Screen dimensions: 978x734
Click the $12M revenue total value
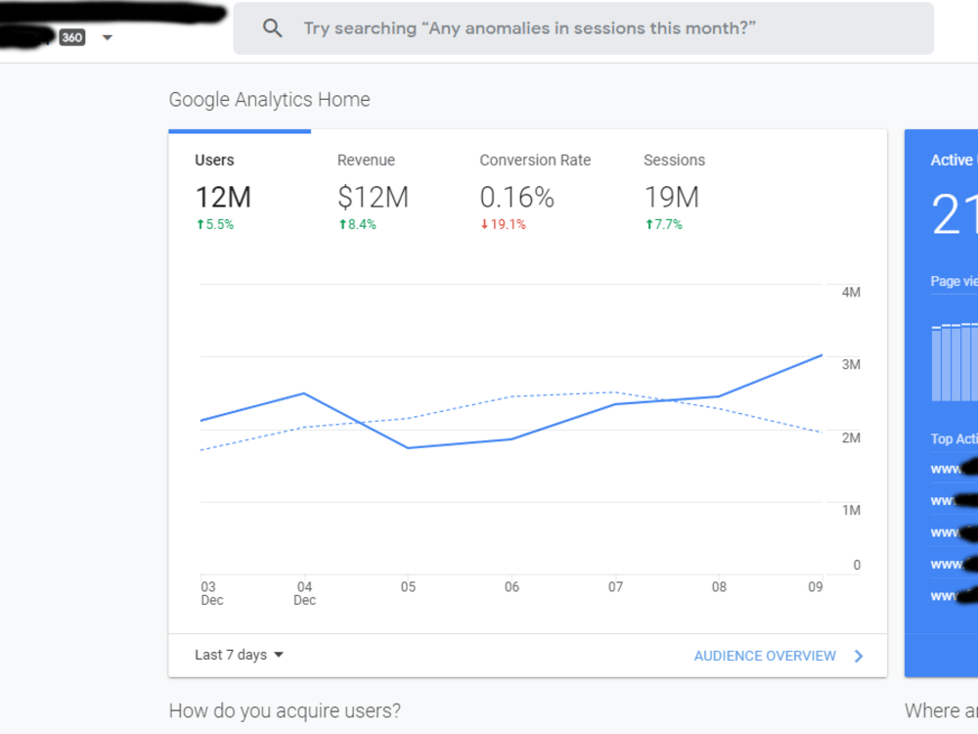click(373, 198)
